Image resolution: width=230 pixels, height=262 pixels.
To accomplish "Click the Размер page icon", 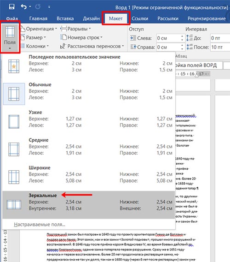I will pos(23,37).
